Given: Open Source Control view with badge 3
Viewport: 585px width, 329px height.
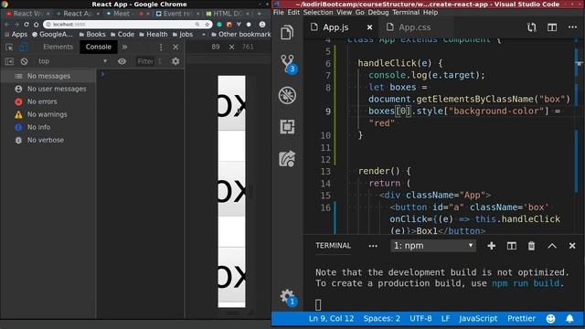Looking at the screenshot, I should coord(288,64).
